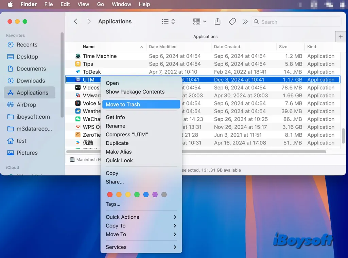Choose Get Info in context menu
The height and width of the screenshot is (258, 348).
(141, 117)
